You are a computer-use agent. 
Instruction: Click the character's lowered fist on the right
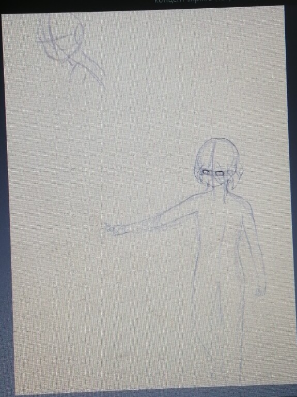260,290
